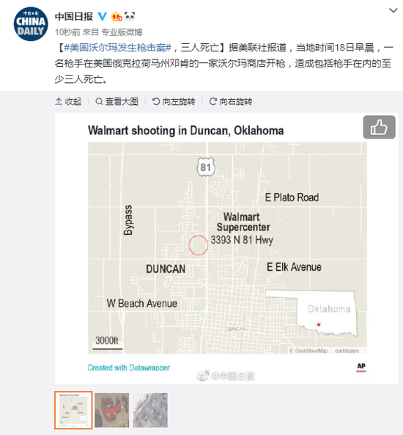Click the China Daily profile avatar
This screenshot has width=403, height=435.
tap(31, 24)
